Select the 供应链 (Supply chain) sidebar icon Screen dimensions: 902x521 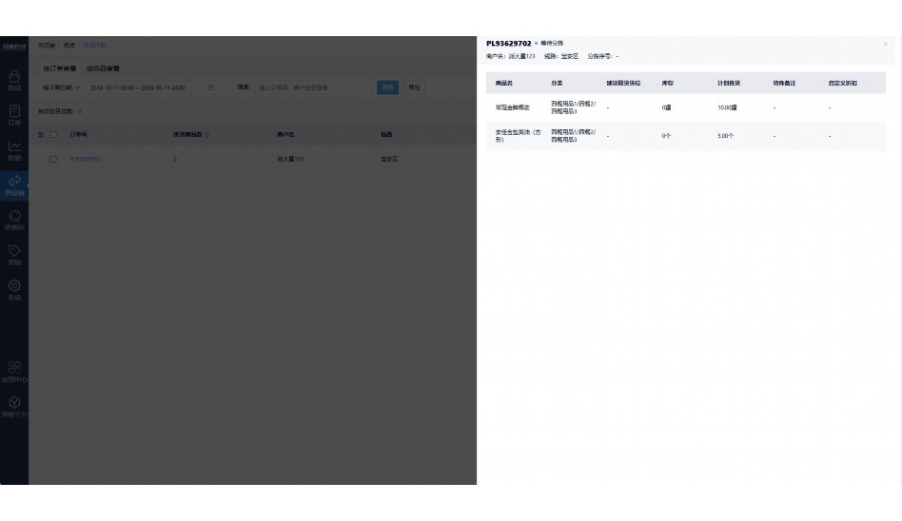tap(14, 184)
